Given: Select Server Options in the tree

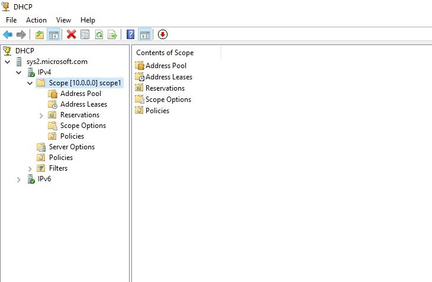Looking at the screenshot, I should coord(72,147).
